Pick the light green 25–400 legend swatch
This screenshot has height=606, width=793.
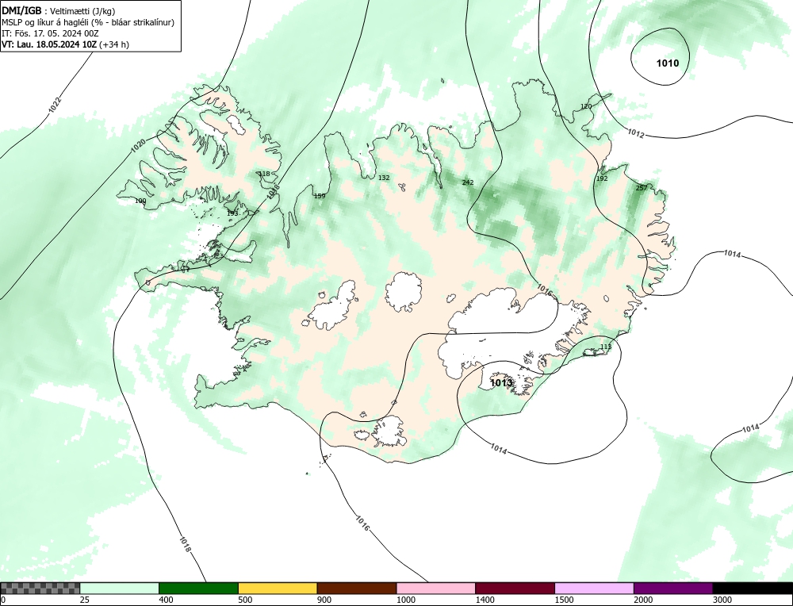[x=120, y=589]
